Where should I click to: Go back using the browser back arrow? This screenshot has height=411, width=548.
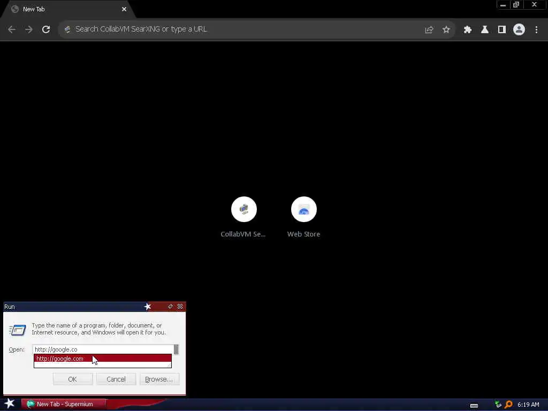coord(12,29)
